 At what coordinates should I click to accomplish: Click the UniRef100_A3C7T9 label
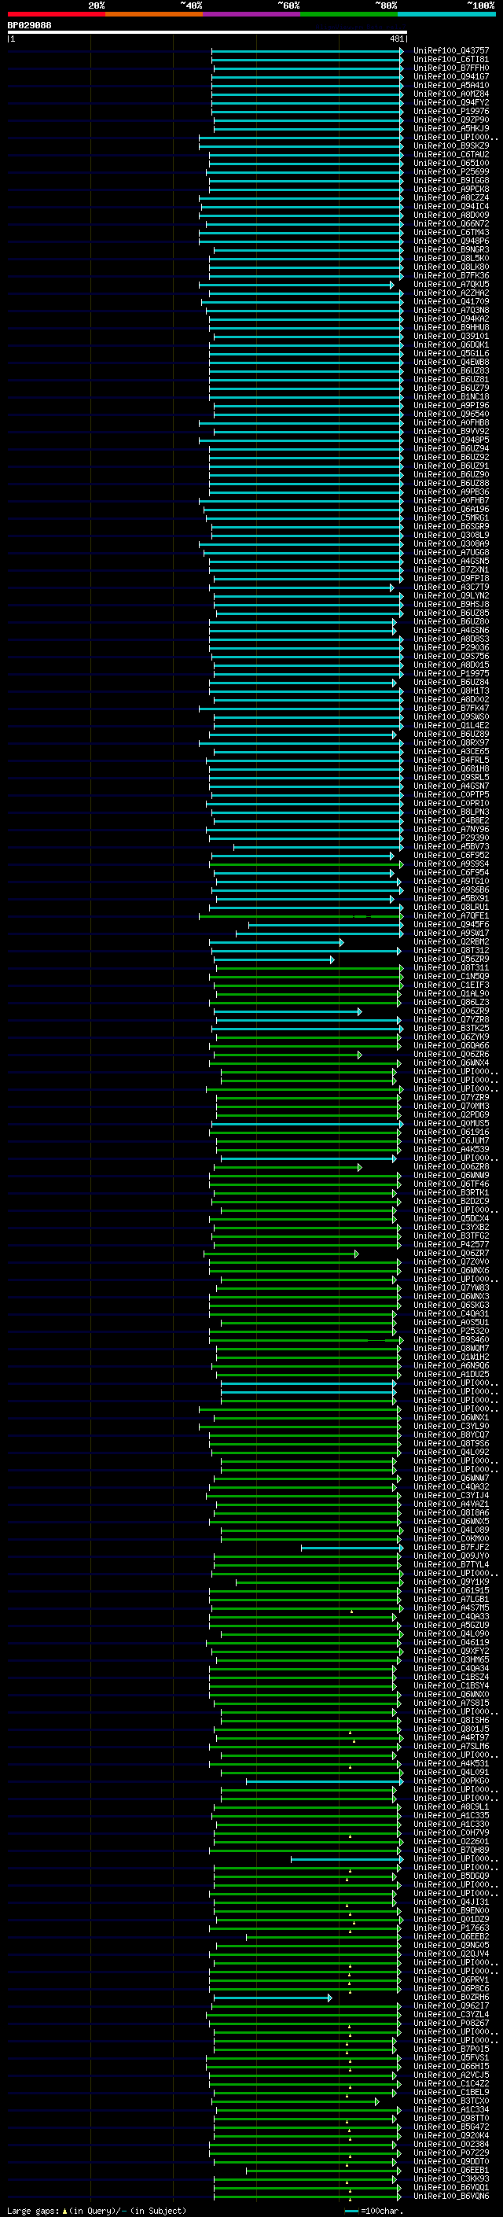point(451,587)
